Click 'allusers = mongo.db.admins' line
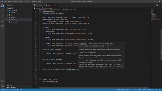This screenshot has height=91, width=162. tap(53, 13)
